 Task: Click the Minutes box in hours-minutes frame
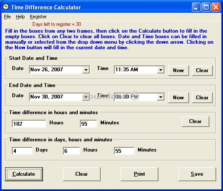click(88, 124)
